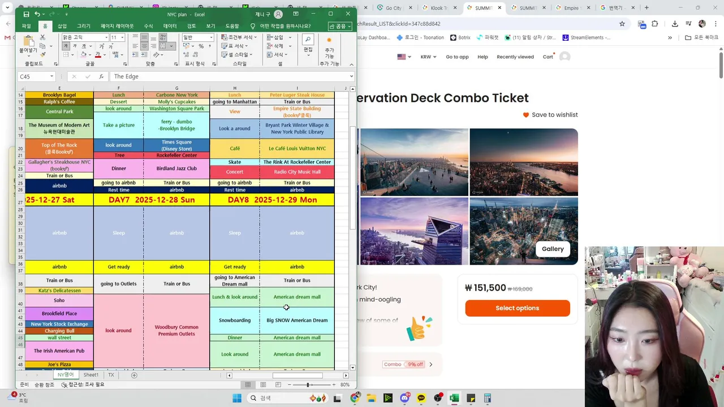Toggle italic formatting in Excel ribbon

(75, 46)
